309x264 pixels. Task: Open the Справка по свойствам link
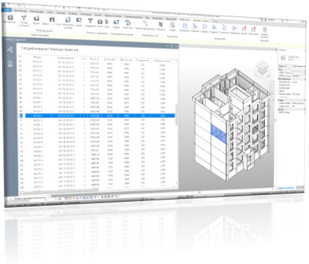pyautogui.click(x=285, y=188)
